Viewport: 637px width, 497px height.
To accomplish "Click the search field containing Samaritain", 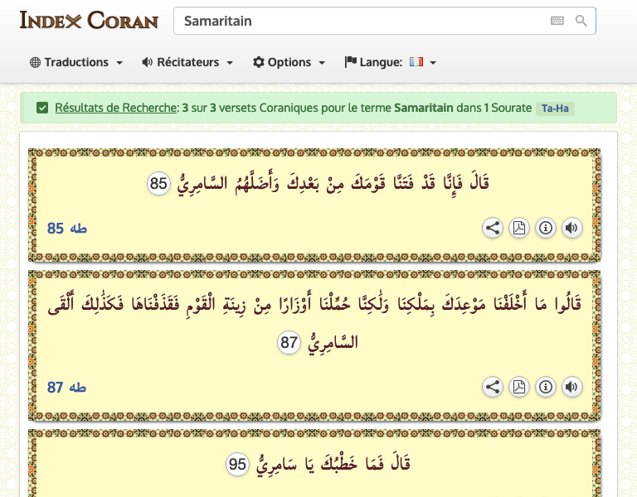I will (361, 21).
